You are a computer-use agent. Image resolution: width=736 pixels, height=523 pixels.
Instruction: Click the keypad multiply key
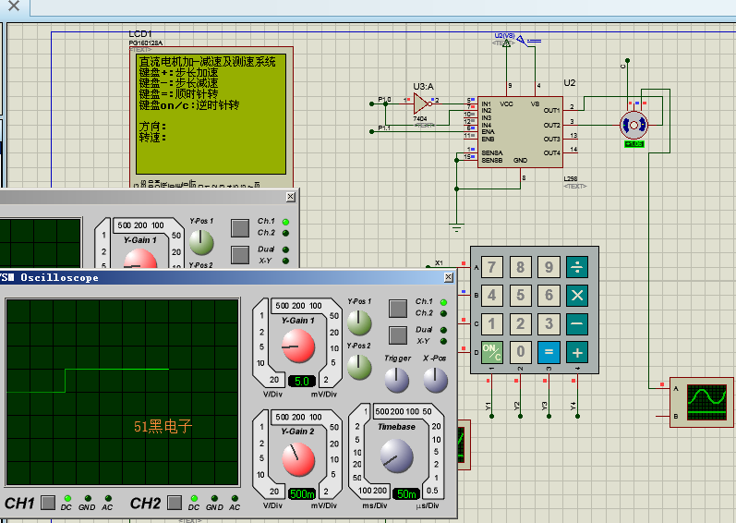577,296
